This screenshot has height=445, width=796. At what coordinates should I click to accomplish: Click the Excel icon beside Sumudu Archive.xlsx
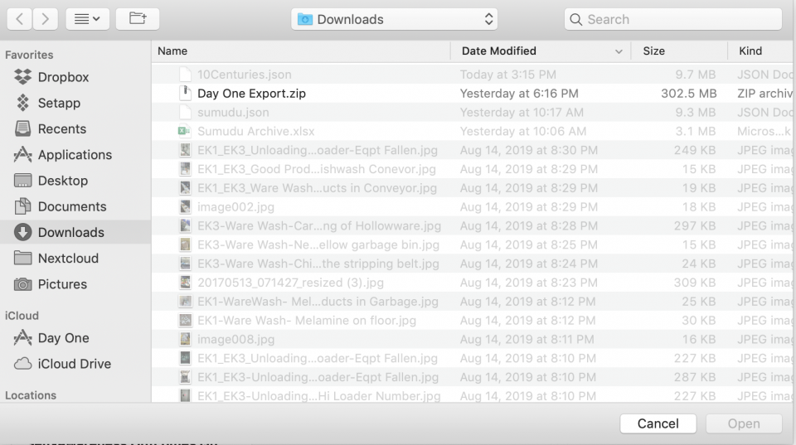[185, 131]
